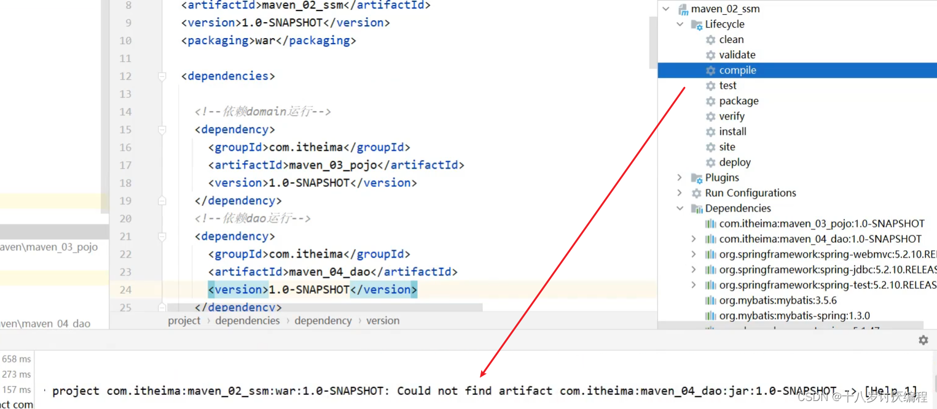Select the 'clean' lifecycle phase
The width and height of the screenshot is (937, 409).
732,40
